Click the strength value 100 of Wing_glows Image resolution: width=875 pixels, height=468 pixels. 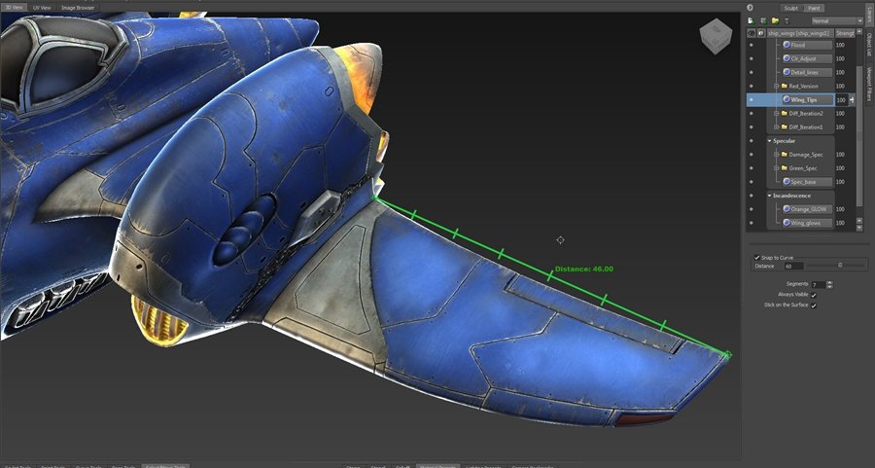840,223
